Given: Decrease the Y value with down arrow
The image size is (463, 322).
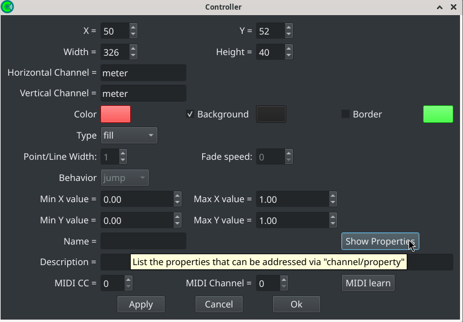Looking at the screenshot, I should pos(289,34).
